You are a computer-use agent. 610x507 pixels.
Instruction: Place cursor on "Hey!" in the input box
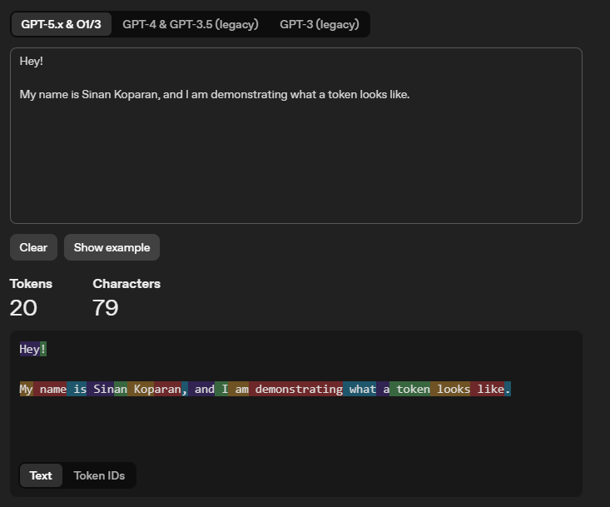pyautogui.click(x=32, y=62)
